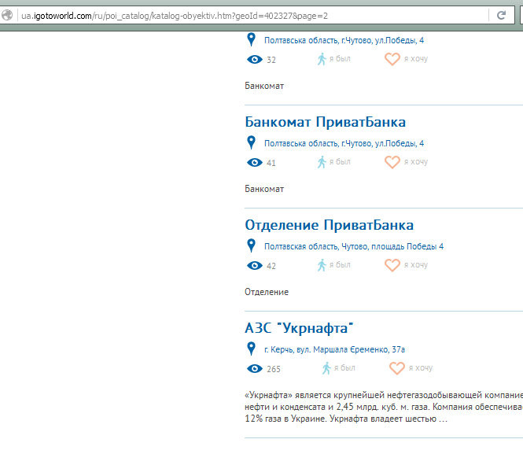Click 'Банкомат' description under the 32-views row
523x476 pixels.
(264, 86)
